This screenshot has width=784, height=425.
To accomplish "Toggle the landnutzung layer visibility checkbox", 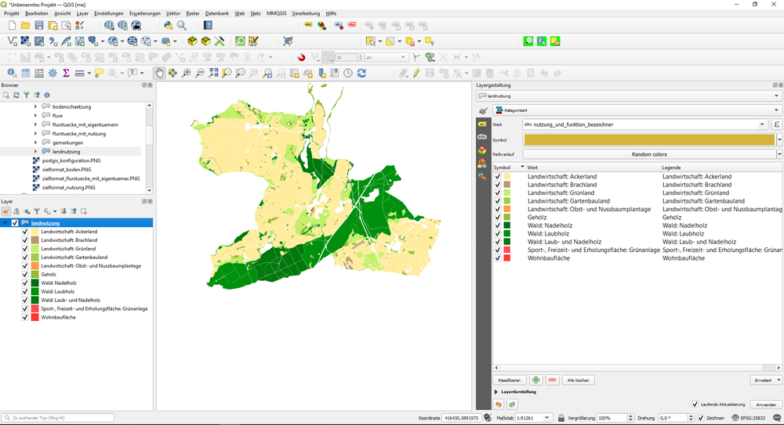I will [x=15, y=223].
